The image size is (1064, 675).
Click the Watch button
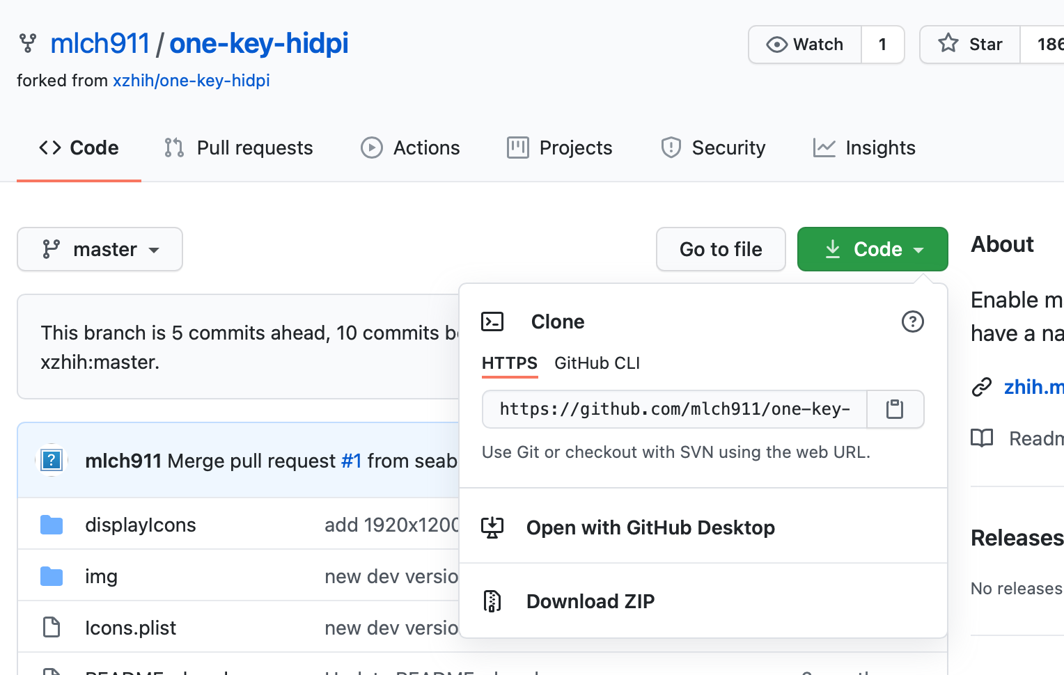pos(805,45)
